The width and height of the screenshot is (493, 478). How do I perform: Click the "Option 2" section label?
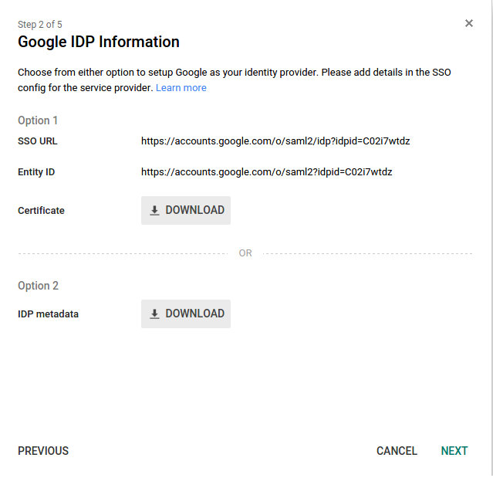click(38, 286)
